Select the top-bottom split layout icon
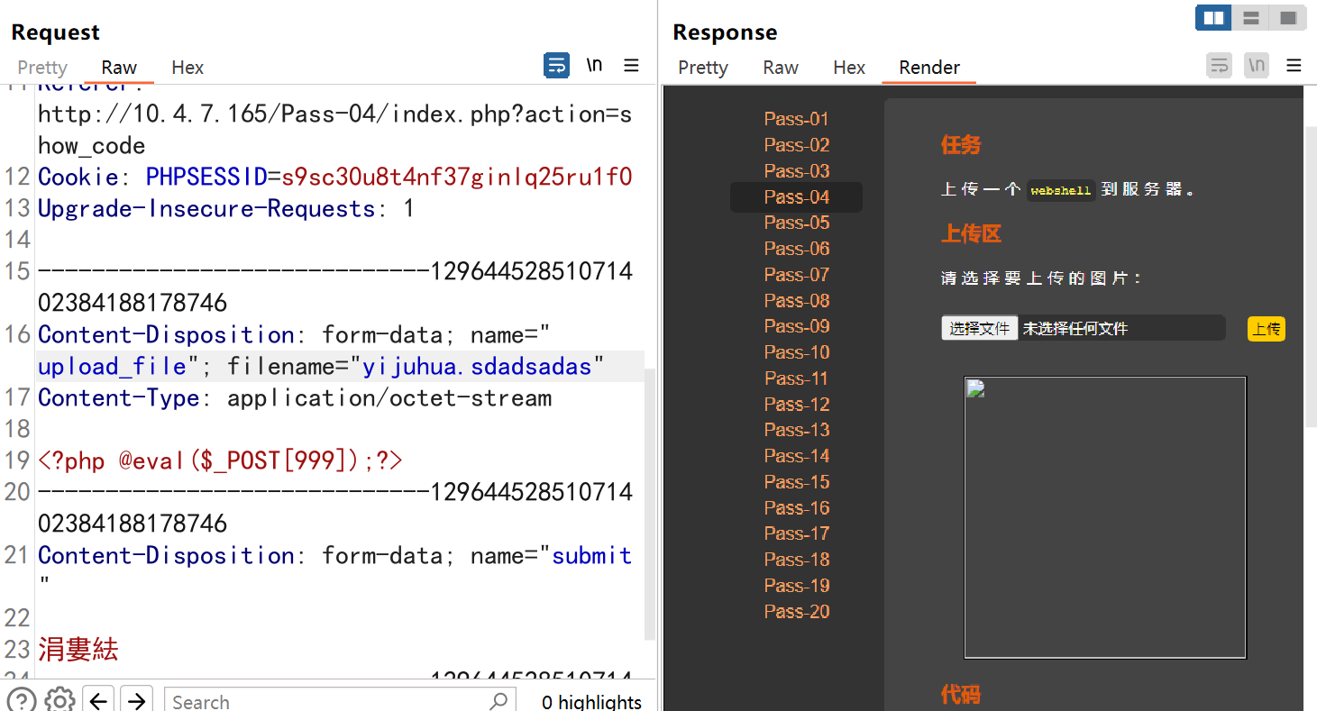Viewport: 1317px width, 711px height. point(1251,17)
